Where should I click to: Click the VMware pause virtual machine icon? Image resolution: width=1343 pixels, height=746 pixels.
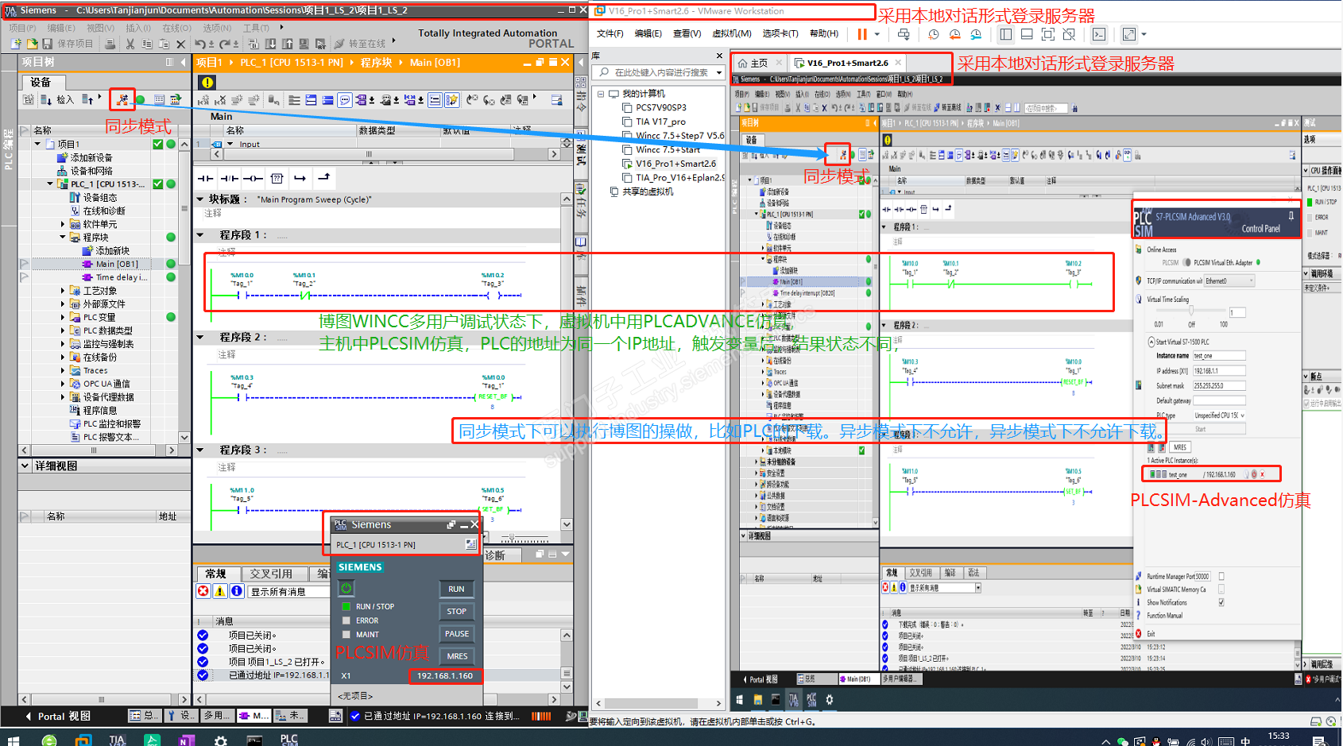862,34
